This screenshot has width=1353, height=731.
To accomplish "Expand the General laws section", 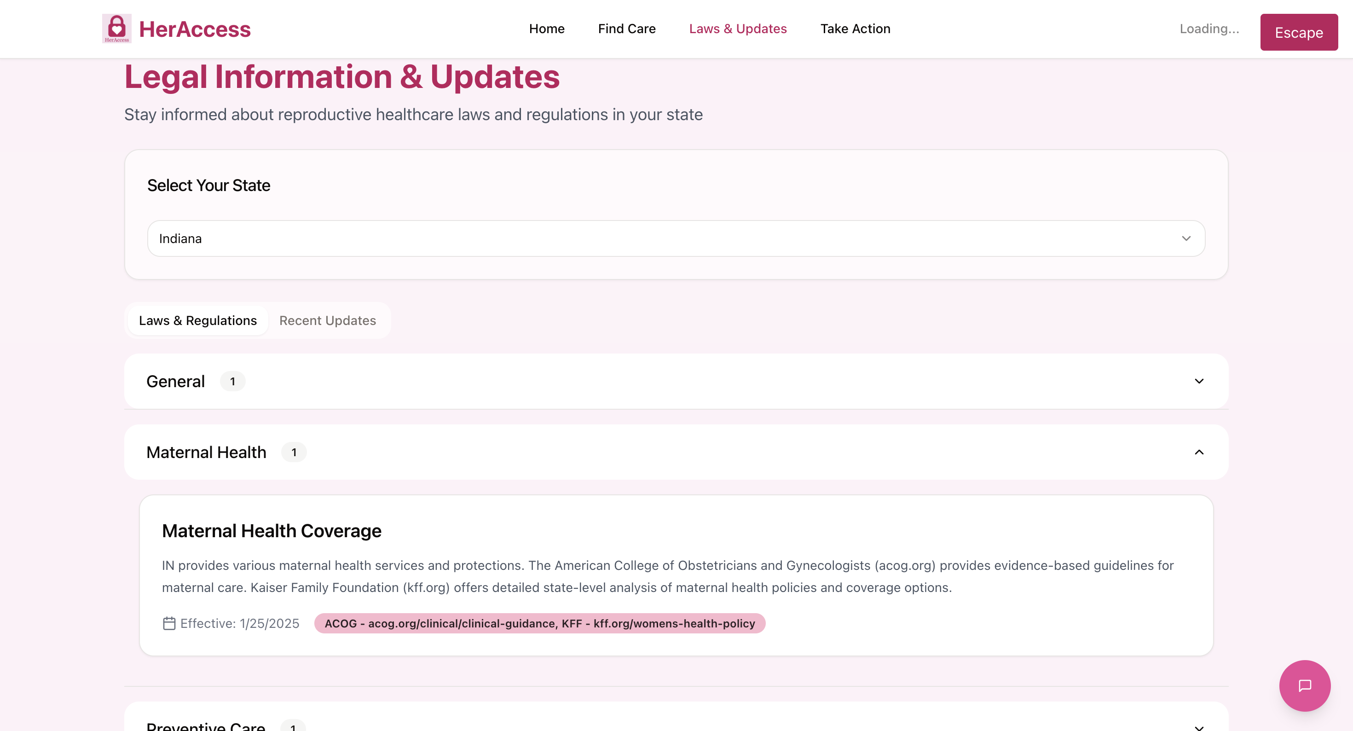I will 175,381.
